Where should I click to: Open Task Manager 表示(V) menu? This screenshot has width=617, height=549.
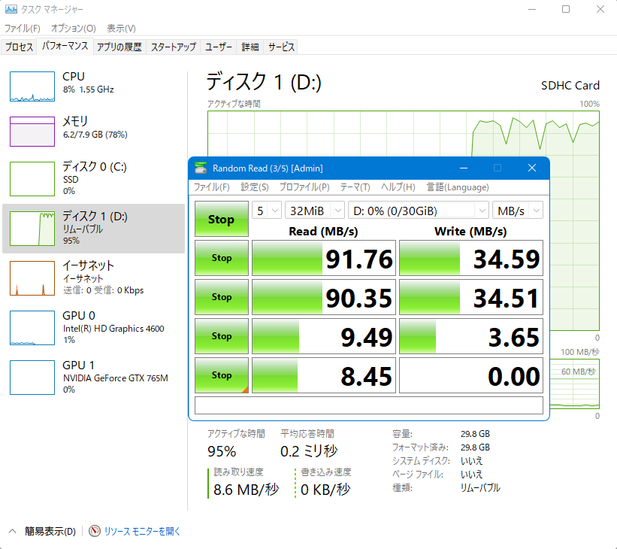(121, 29)
